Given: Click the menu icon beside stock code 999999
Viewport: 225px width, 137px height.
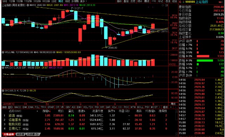Looking at the screenshot, I should coord(184,2).
